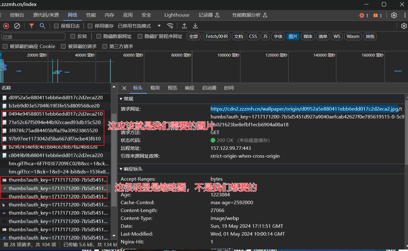Select request 71e52c67f5094e44b92ccaed93db15c520
Viewport: 408px width, 251px height.
click(x=55, y=122)
